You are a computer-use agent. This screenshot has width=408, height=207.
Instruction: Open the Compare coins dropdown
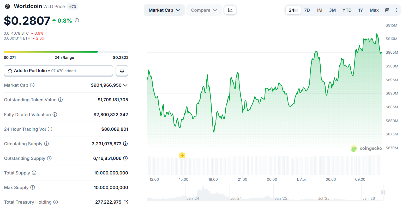coord(204,10)
